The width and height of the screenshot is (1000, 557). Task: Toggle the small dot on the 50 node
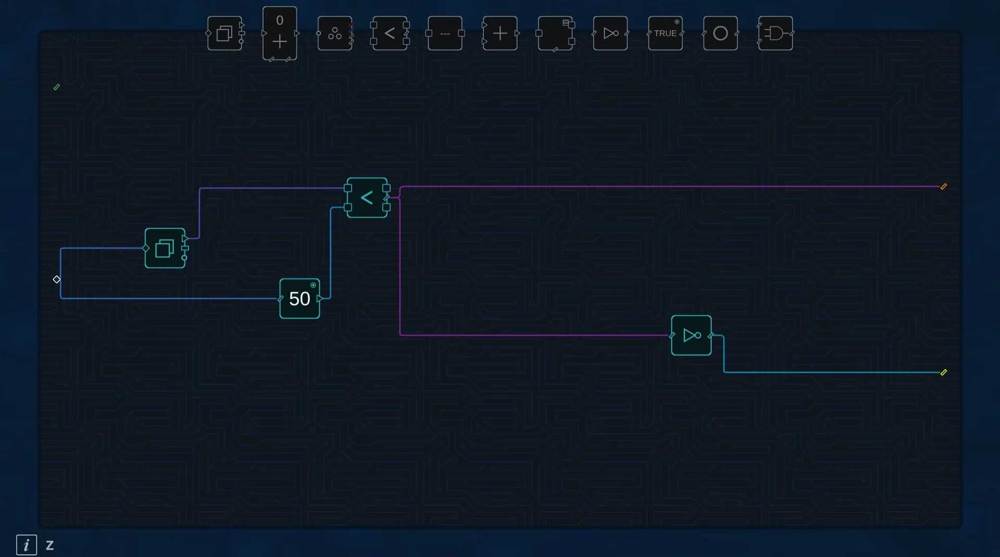[313, 285]
